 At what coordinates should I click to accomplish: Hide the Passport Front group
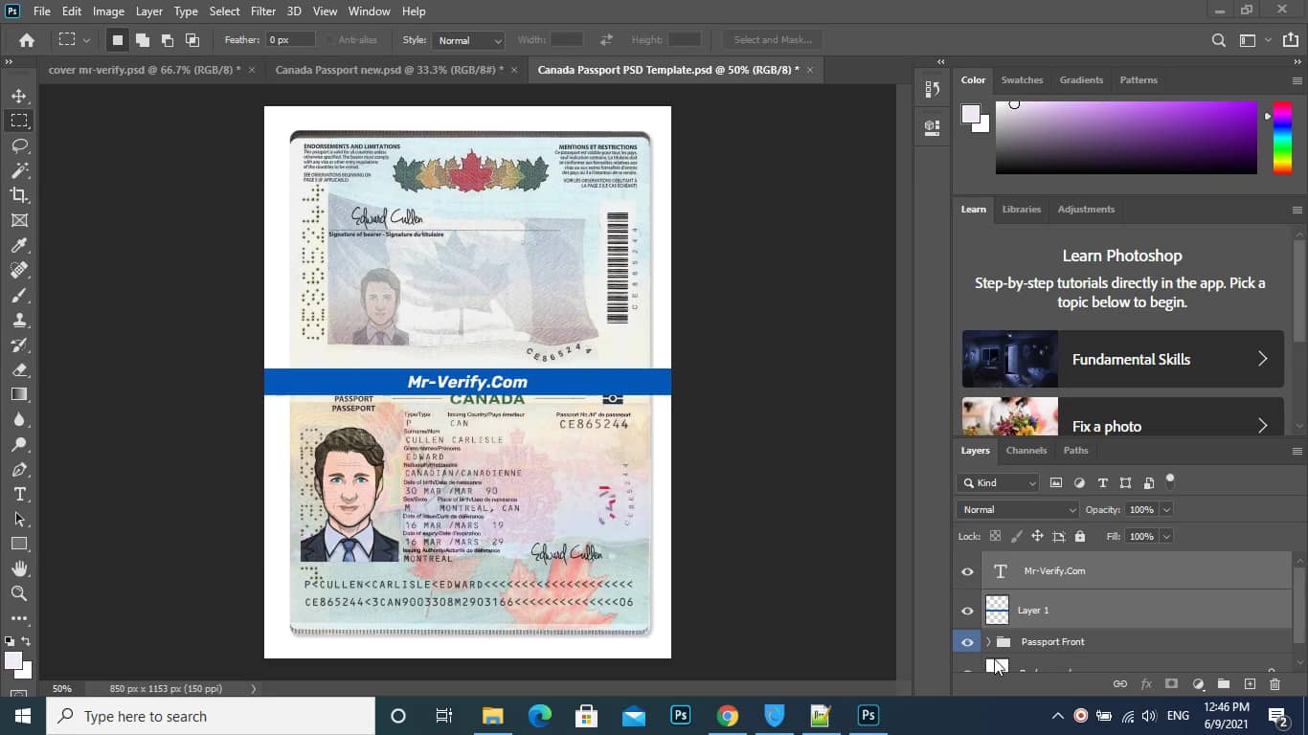pos(967,642)
